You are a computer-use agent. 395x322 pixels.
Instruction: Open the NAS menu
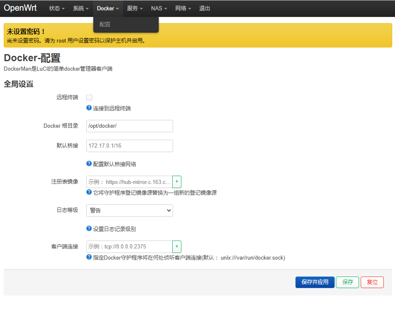(x=159, y=8)
